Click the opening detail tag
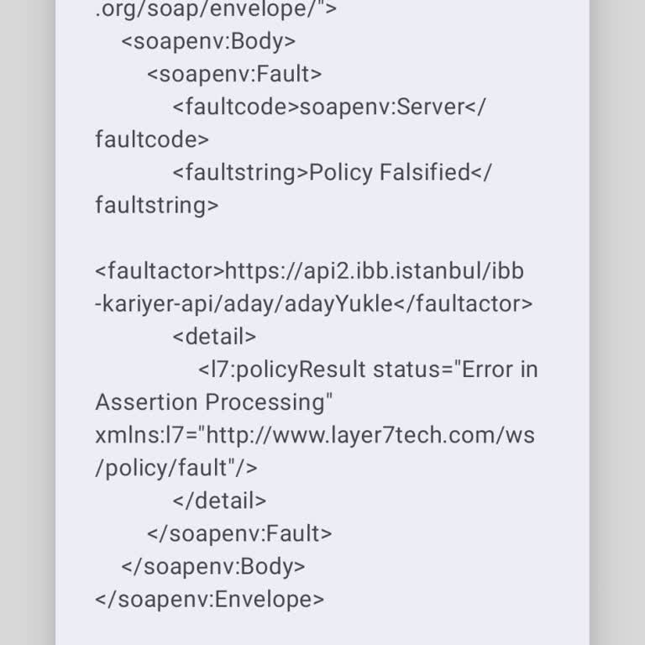Screen dimensions: 645x645 [214, 337]
